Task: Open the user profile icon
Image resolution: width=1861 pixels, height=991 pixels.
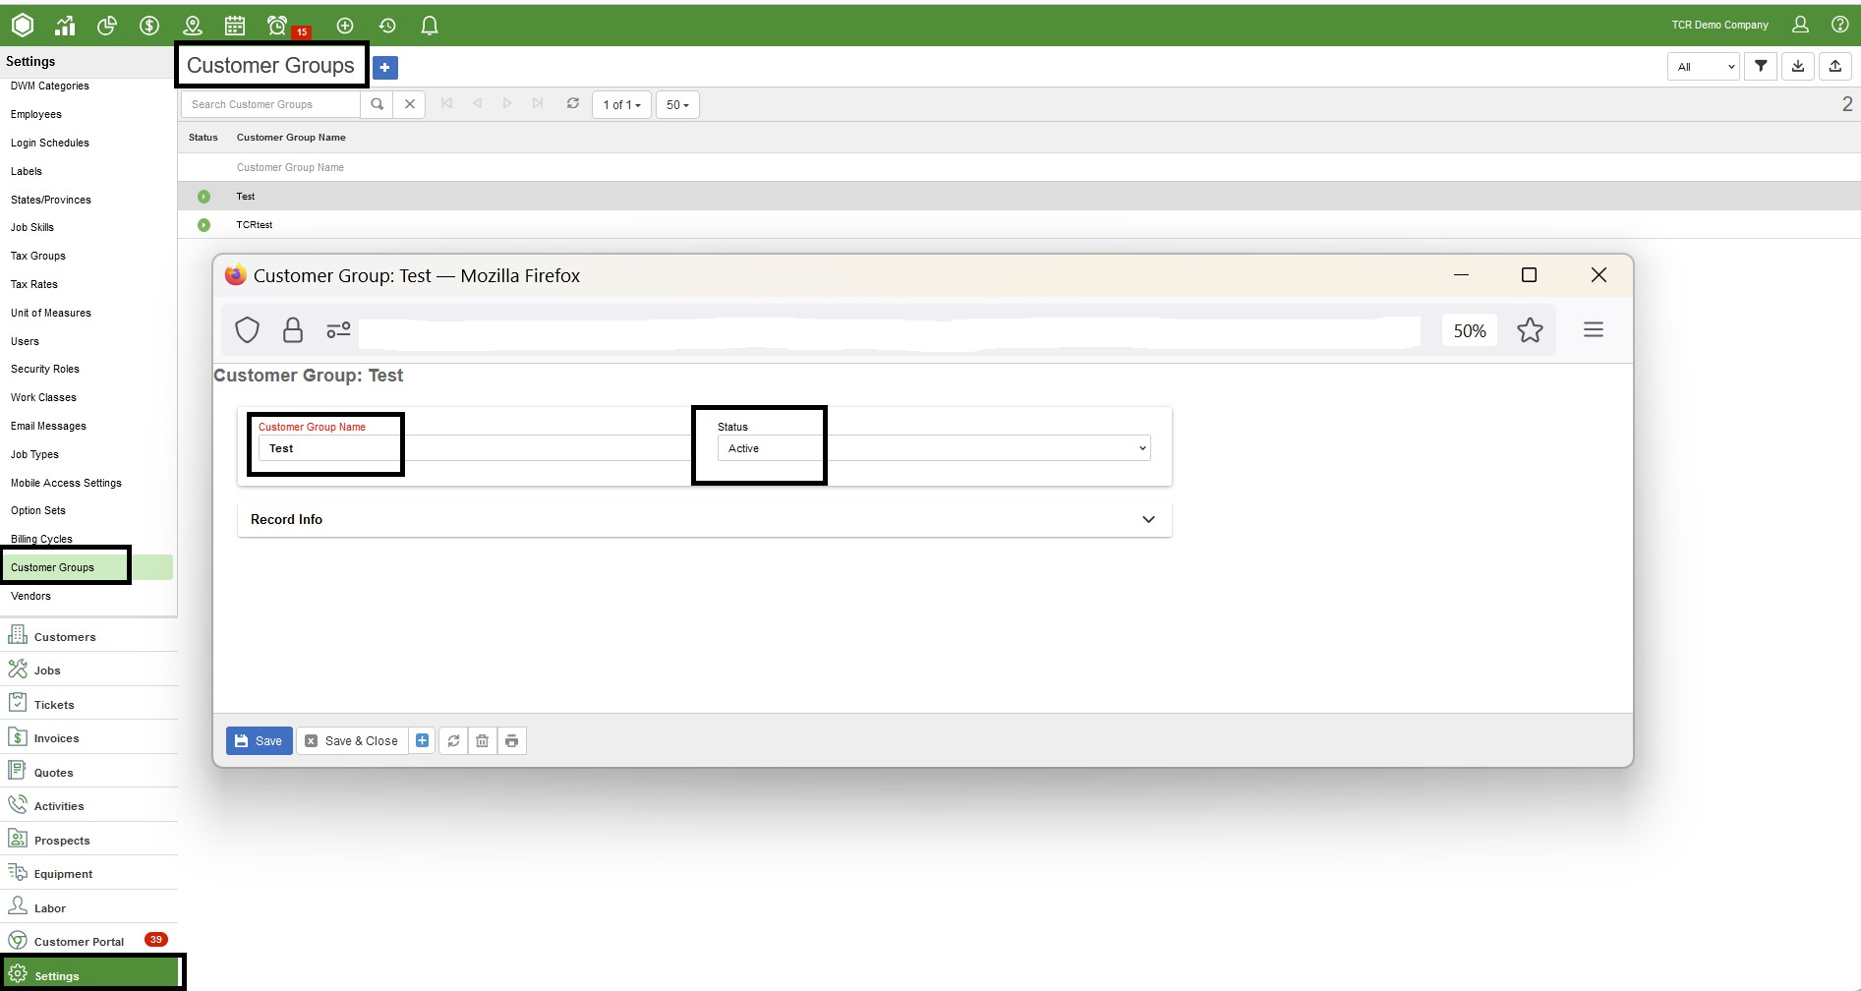Action: click(1800, 25)
